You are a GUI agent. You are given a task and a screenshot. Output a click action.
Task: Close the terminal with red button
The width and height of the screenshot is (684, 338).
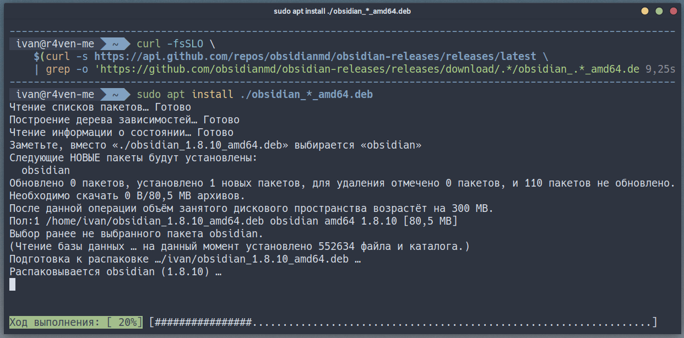pyautogui.click(x=673, y=11)
